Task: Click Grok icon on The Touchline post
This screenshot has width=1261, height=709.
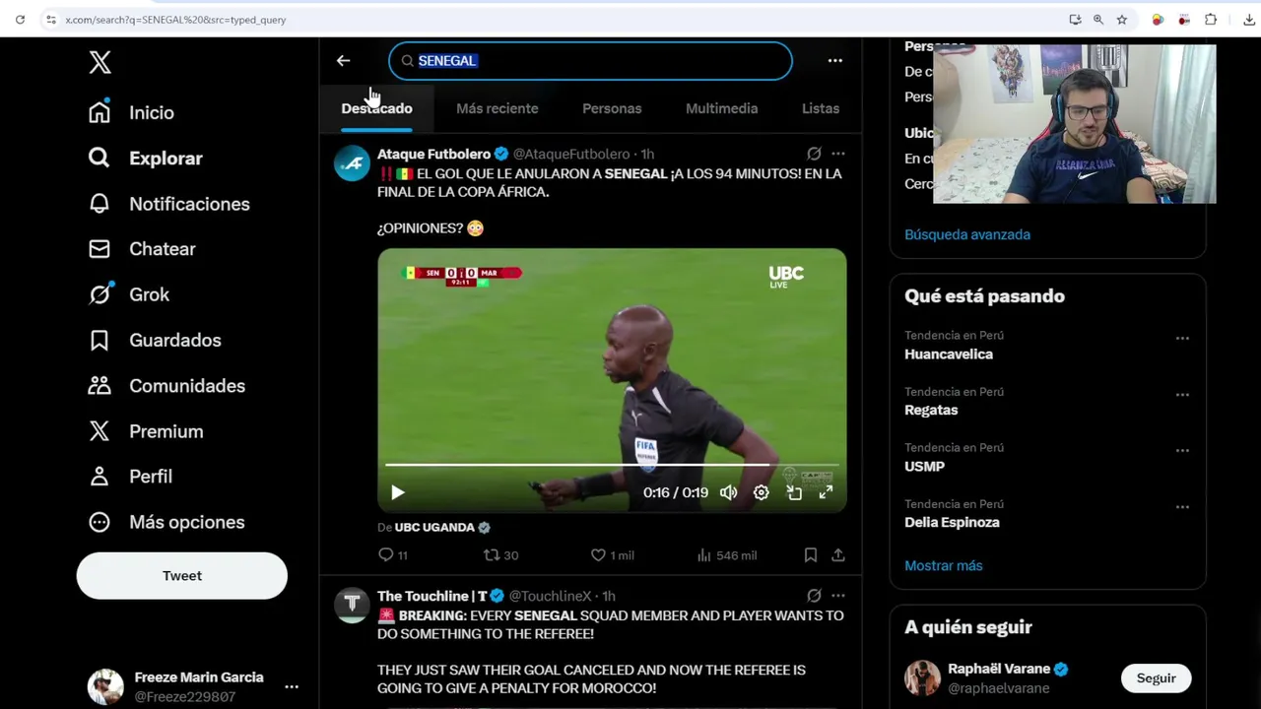Action: pyautogui.click(x=814, y=596)
